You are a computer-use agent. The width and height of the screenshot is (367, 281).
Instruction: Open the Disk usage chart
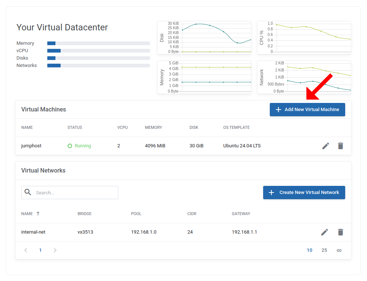pos(204,38)
